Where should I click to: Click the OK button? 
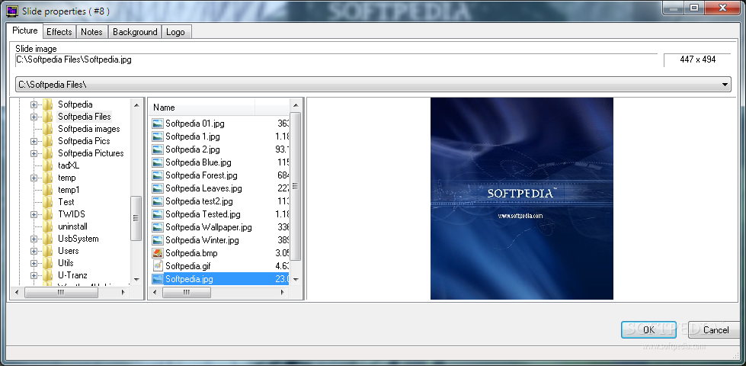648,330
